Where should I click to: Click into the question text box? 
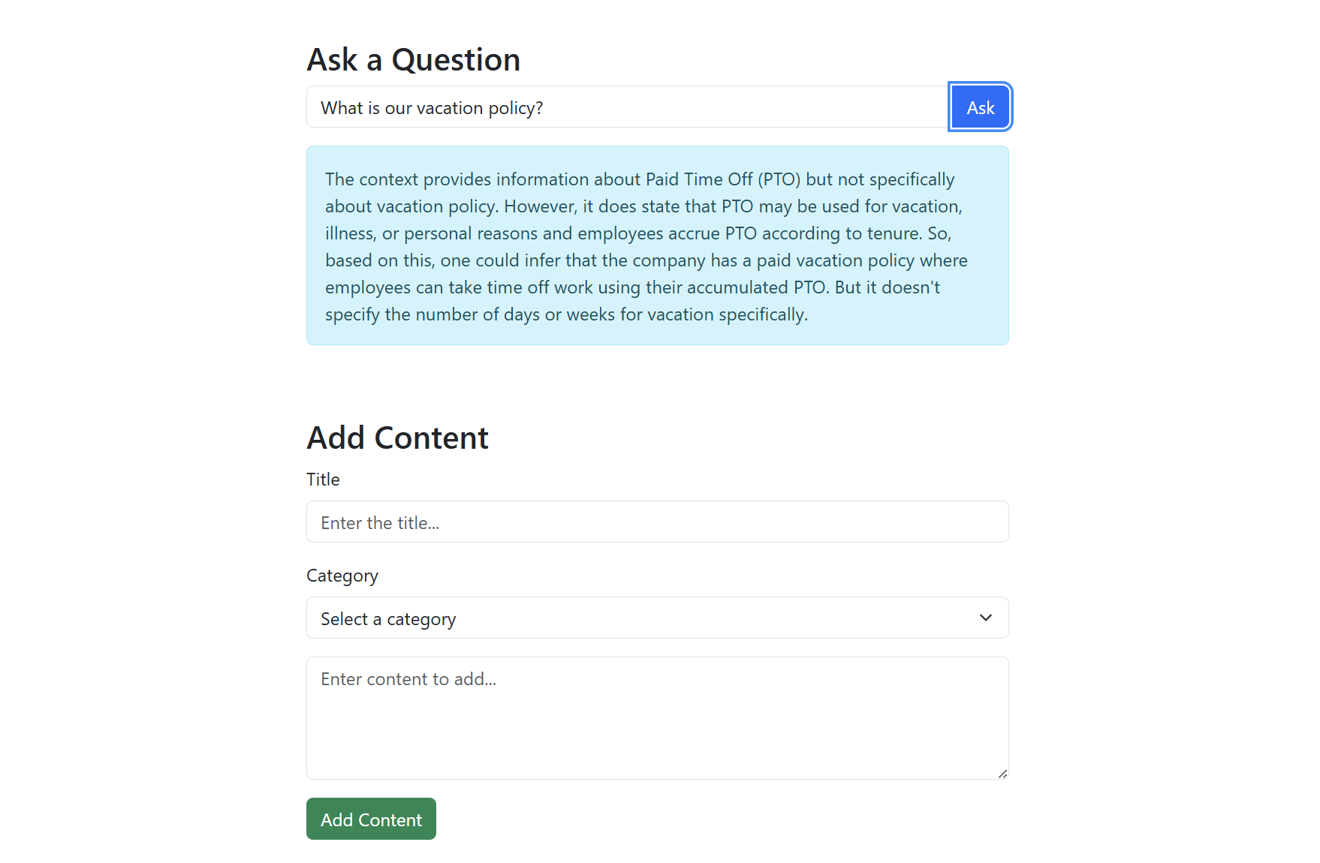point(626,107)
